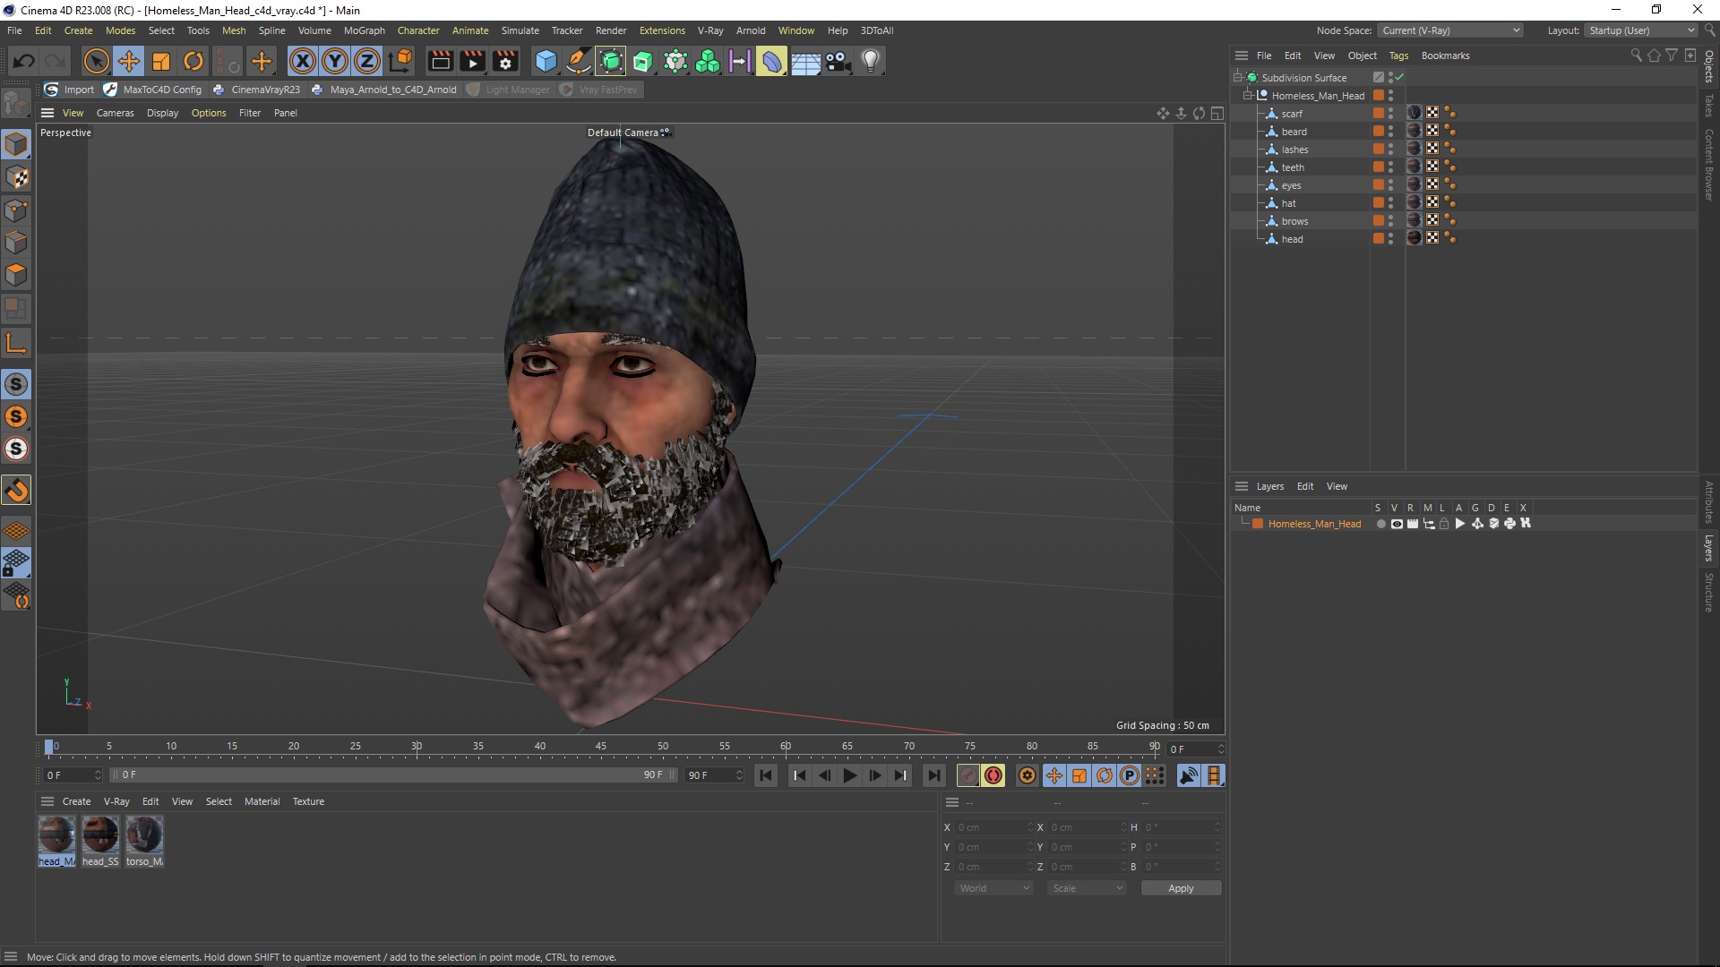This screenshot has height=967, width=1720.
Task: Click the Spline Pen tool icon
Action: (579, 61)
